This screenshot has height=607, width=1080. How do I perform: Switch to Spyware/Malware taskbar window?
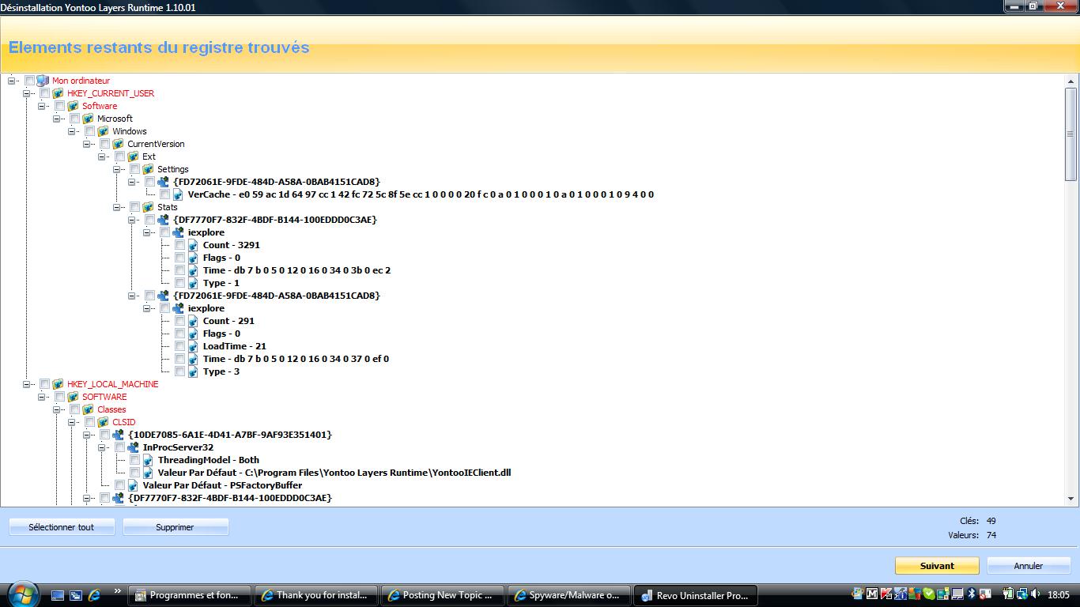[x=569, y=595]
